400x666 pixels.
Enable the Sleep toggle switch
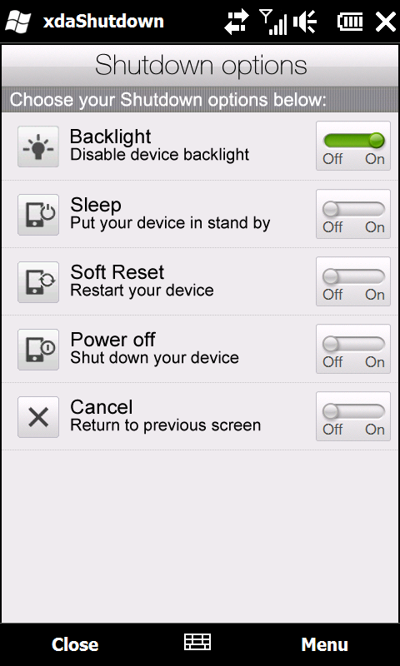pyautogui.click(x=353, y=214)
